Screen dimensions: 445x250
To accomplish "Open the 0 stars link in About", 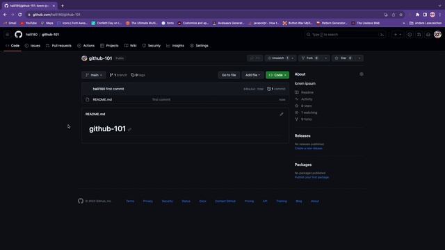I will coord(303,106).
